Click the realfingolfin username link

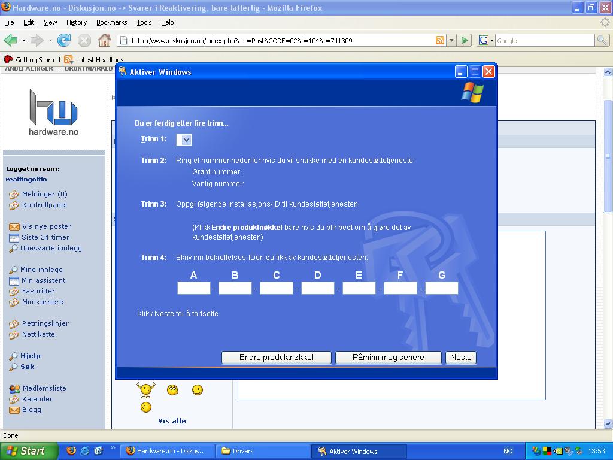pyautogui.click(x=26, y=180)
